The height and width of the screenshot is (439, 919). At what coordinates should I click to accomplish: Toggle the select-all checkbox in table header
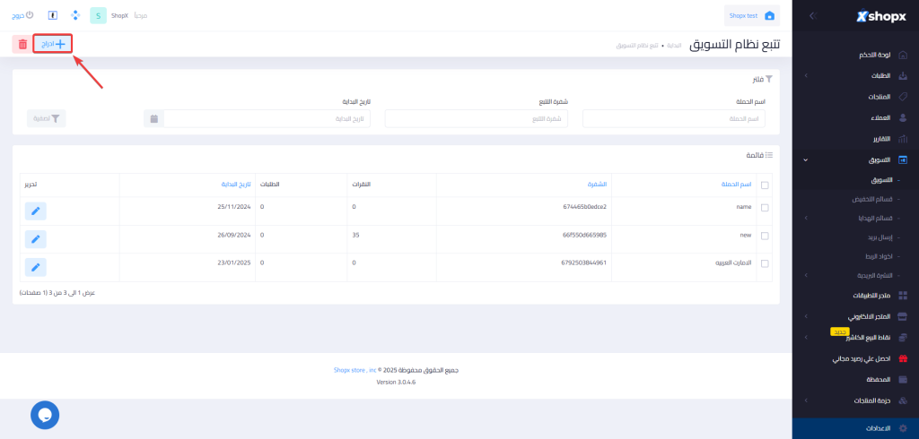(x=765, y=185)
